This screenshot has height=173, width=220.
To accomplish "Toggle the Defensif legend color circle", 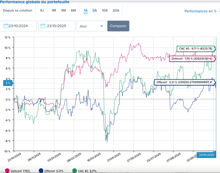I will coord(7,171).
